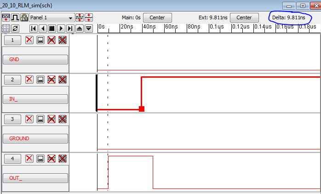Click the red square marker on IN_ waveform
321x194 pixels.
(142, 109)
